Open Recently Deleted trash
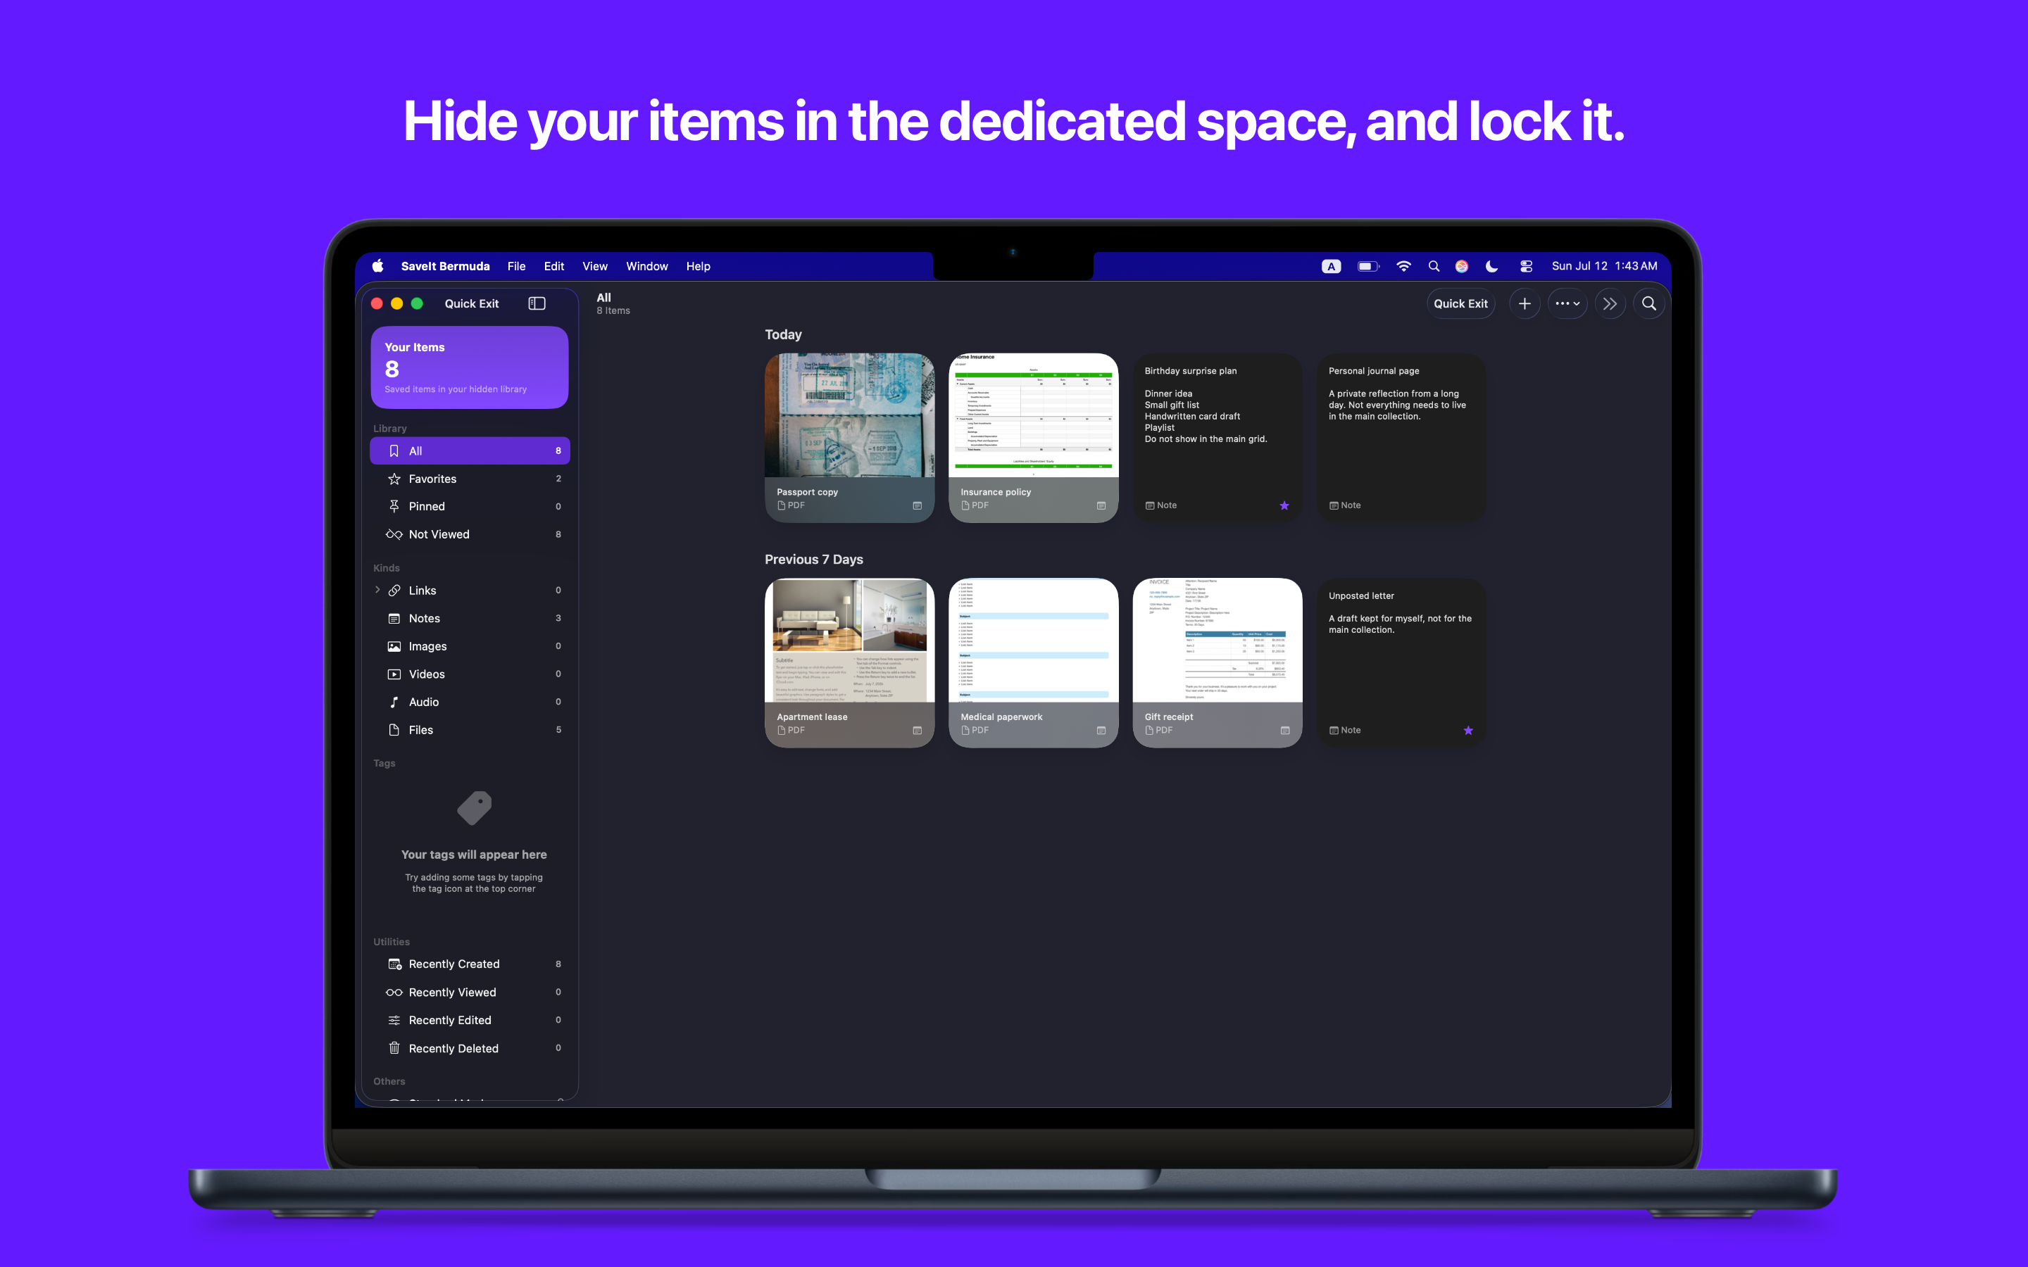 click(x=469, y=1048)
